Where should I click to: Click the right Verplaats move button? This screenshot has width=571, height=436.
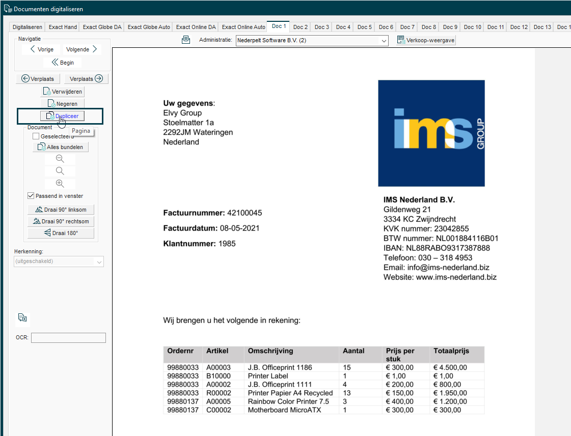click(x=86, y=79)
